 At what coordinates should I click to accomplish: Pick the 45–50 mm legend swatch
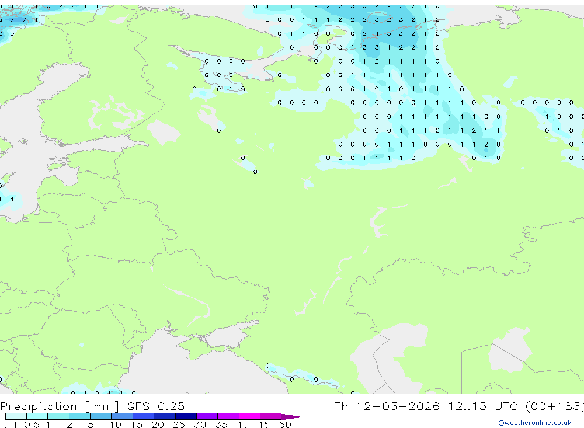click(271, 416)
